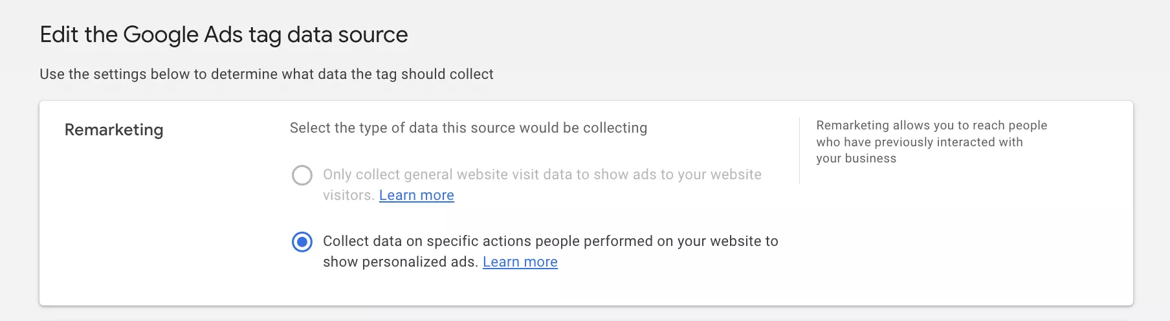Select the general website visit data radio button
This screenshot has width=1170, height=321.
click(302, 175)
